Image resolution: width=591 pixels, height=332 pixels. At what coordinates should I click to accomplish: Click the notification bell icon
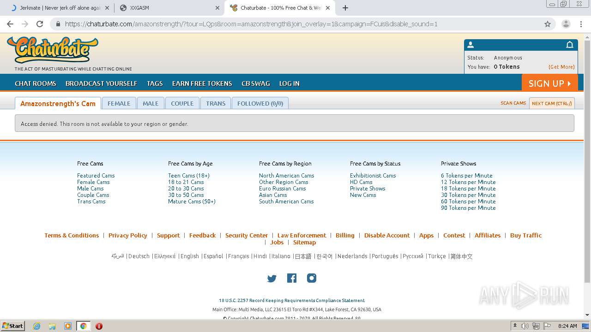(570, 45)
